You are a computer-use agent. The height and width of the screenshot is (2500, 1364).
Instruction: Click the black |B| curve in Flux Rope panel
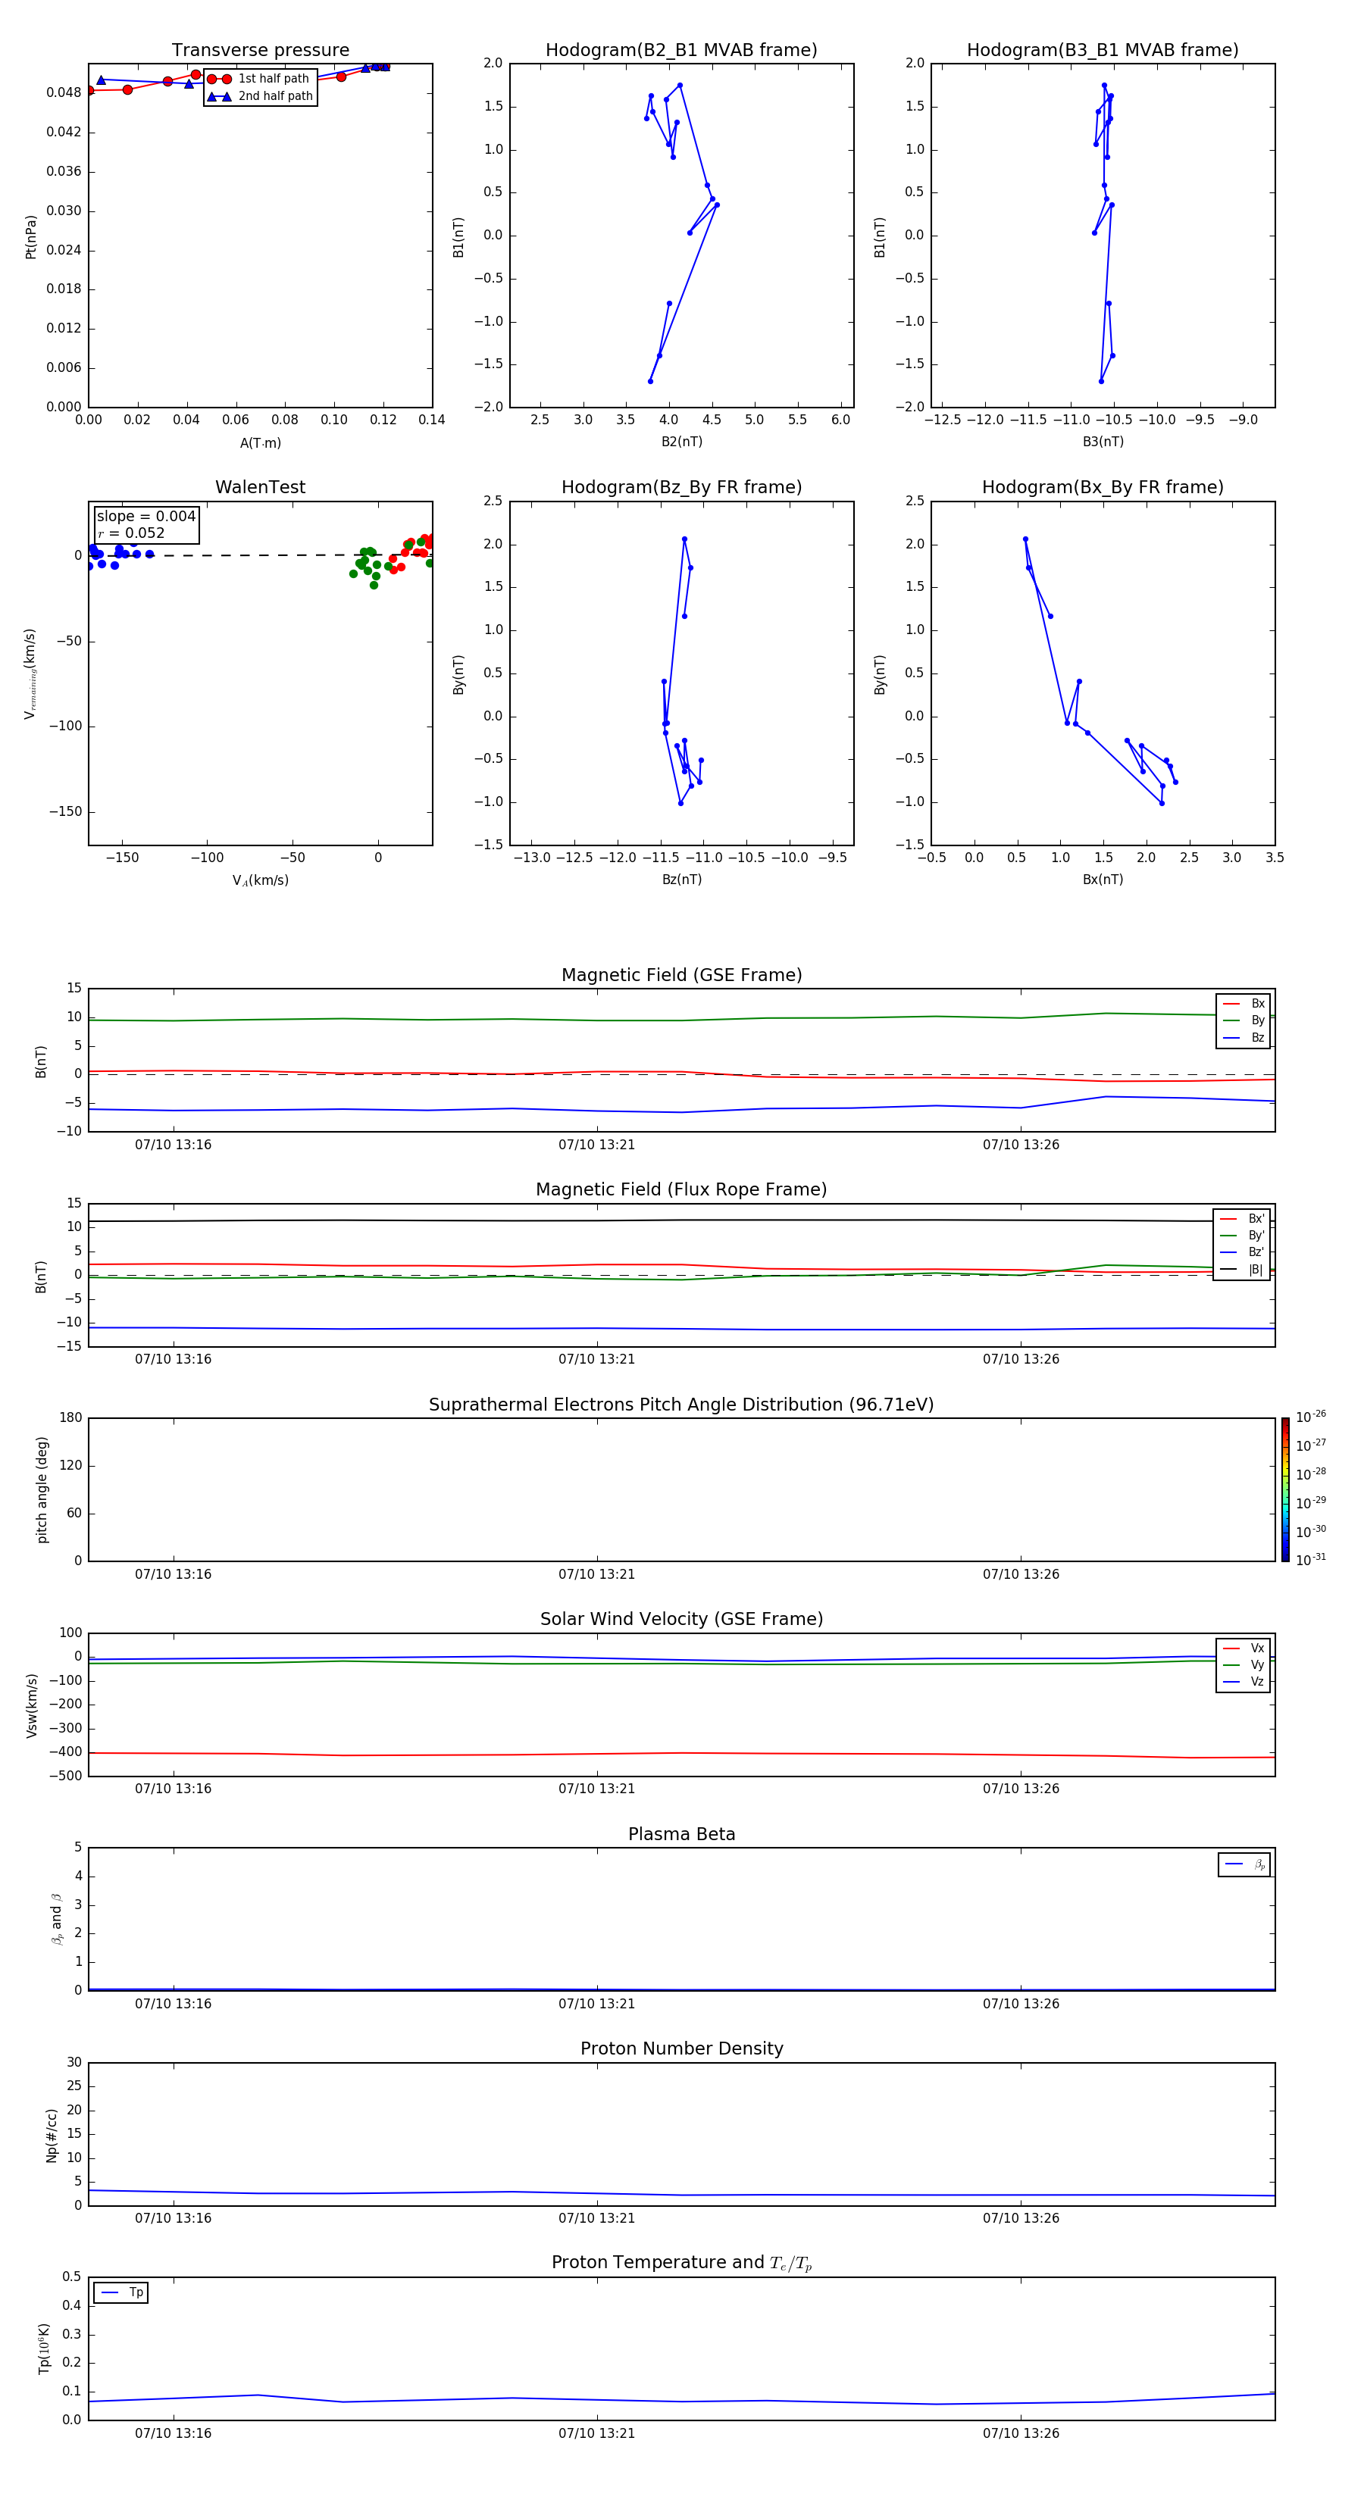[681, 1220]
